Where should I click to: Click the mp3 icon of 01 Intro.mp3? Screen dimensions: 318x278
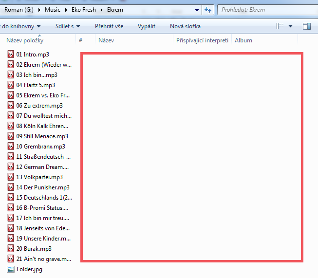point(11,55)
